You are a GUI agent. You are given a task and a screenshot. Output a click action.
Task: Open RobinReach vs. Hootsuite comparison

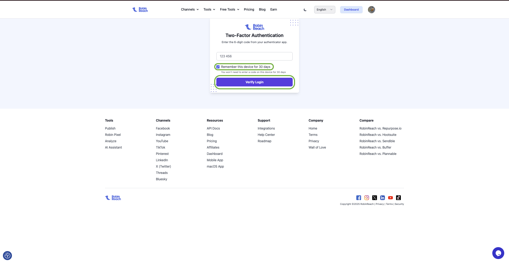pos(378,135)
